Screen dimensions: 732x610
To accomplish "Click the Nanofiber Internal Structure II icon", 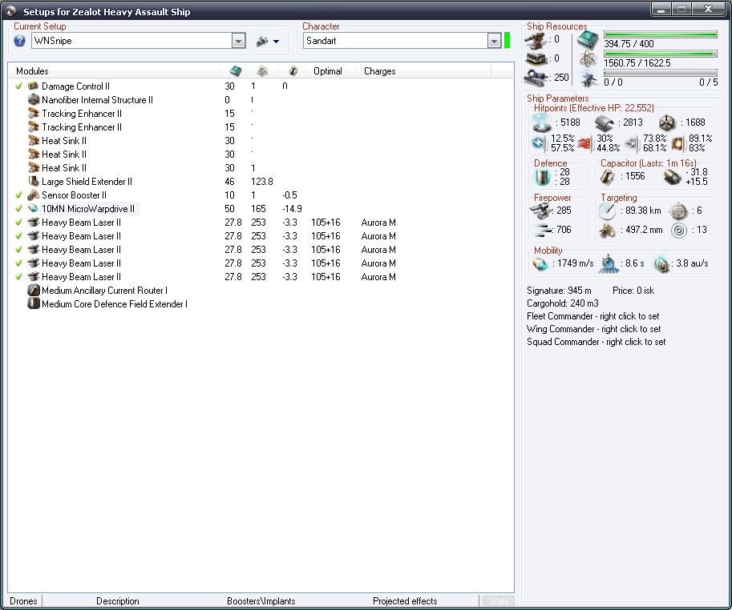I will click(x=33, y=100).
